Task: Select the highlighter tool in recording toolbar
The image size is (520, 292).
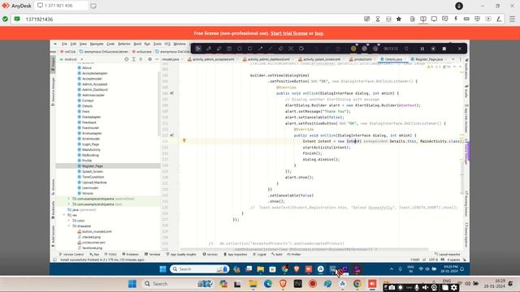Action: [219, 49]
